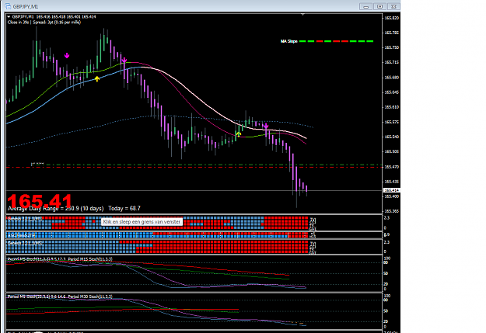
Task: Click the ASCTrend indicator label
Action: coord(22,235)
